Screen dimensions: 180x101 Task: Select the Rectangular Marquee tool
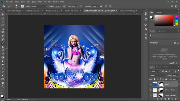(3, 18)
